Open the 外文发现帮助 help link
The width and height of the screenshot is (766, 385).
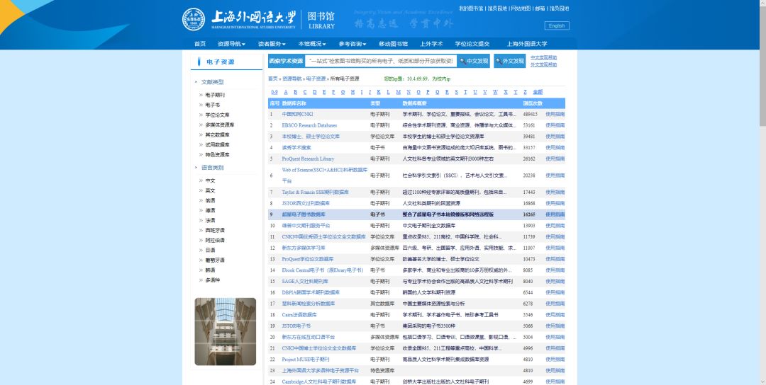coord(544,64)
